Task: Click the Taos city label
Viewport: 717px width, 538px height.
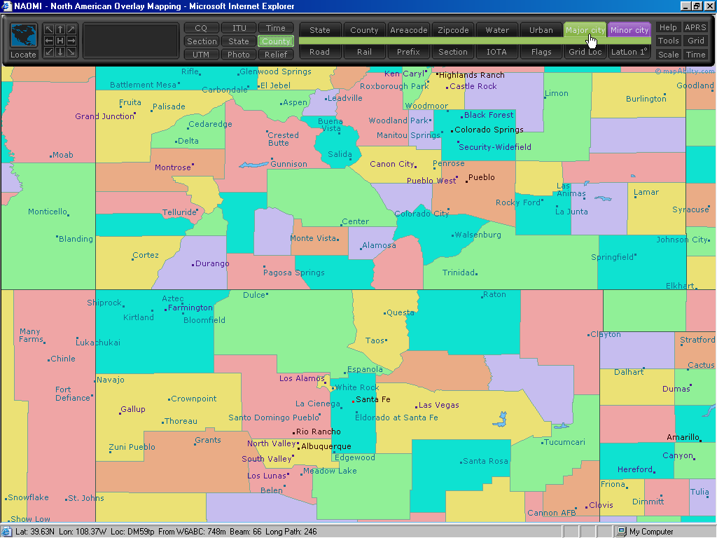Action: pyautogui.click(x=375, y=341)
